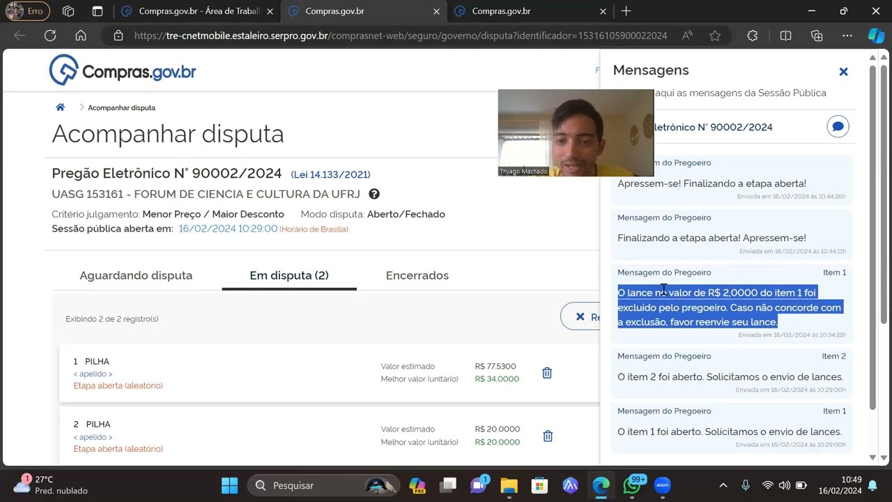Click the profile avatar with Erro label
Screen dimensions: 892x502
coord(26,11)
